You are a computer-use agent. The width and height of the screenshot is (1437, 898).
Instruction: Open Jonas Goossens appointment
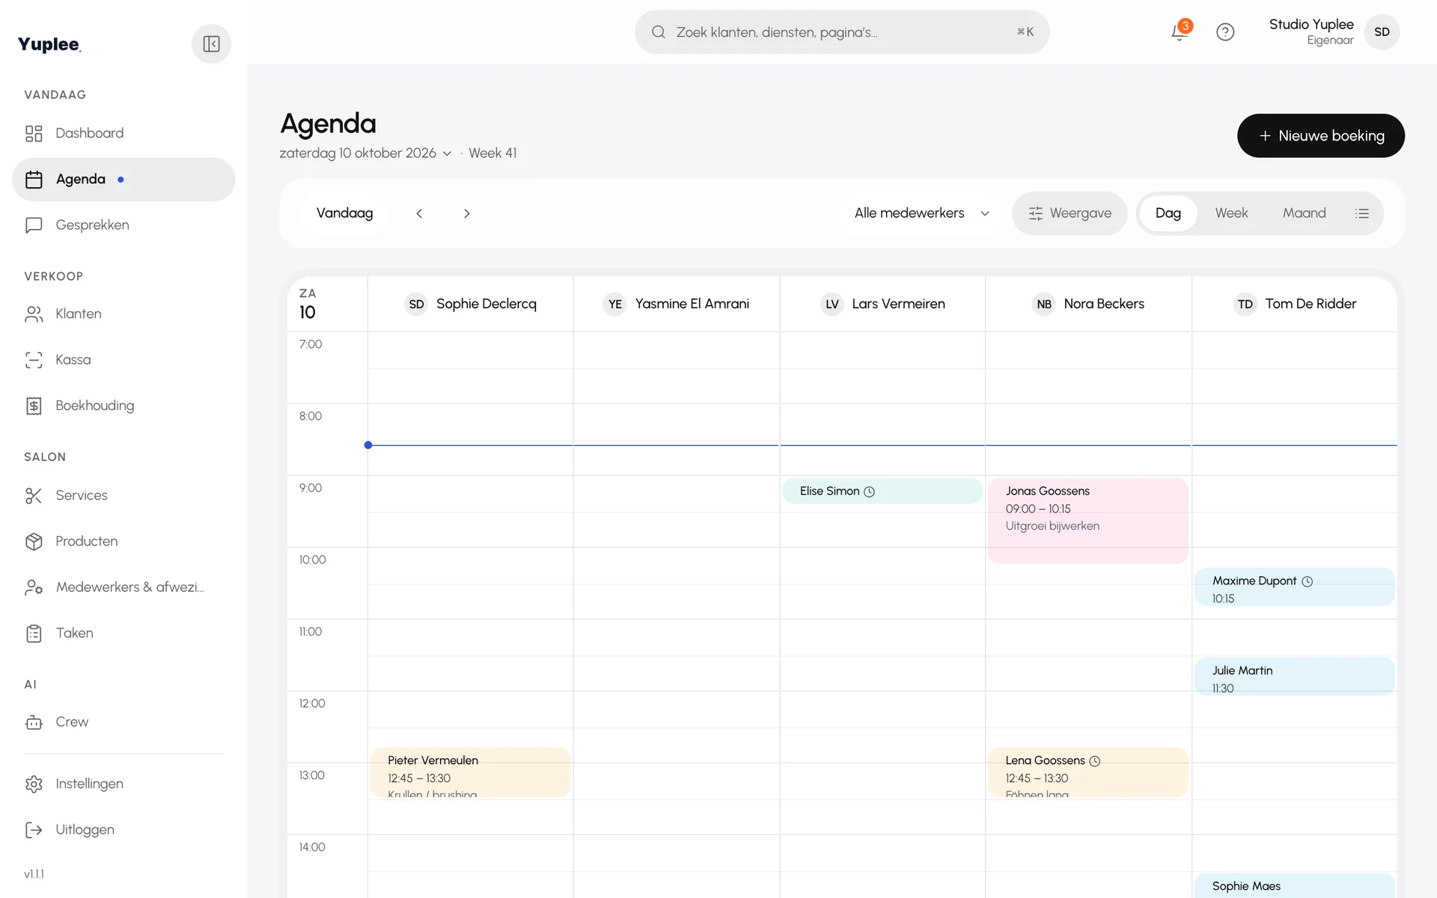(1088, 521)
